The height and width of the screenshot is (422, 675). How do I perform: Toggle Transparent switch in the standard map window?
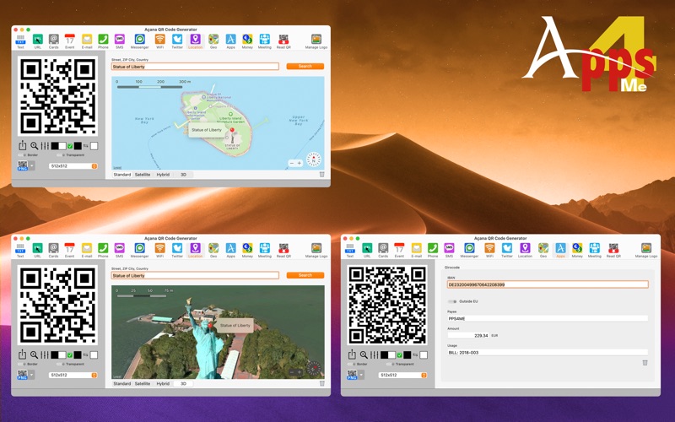click(x=60, y=155)
